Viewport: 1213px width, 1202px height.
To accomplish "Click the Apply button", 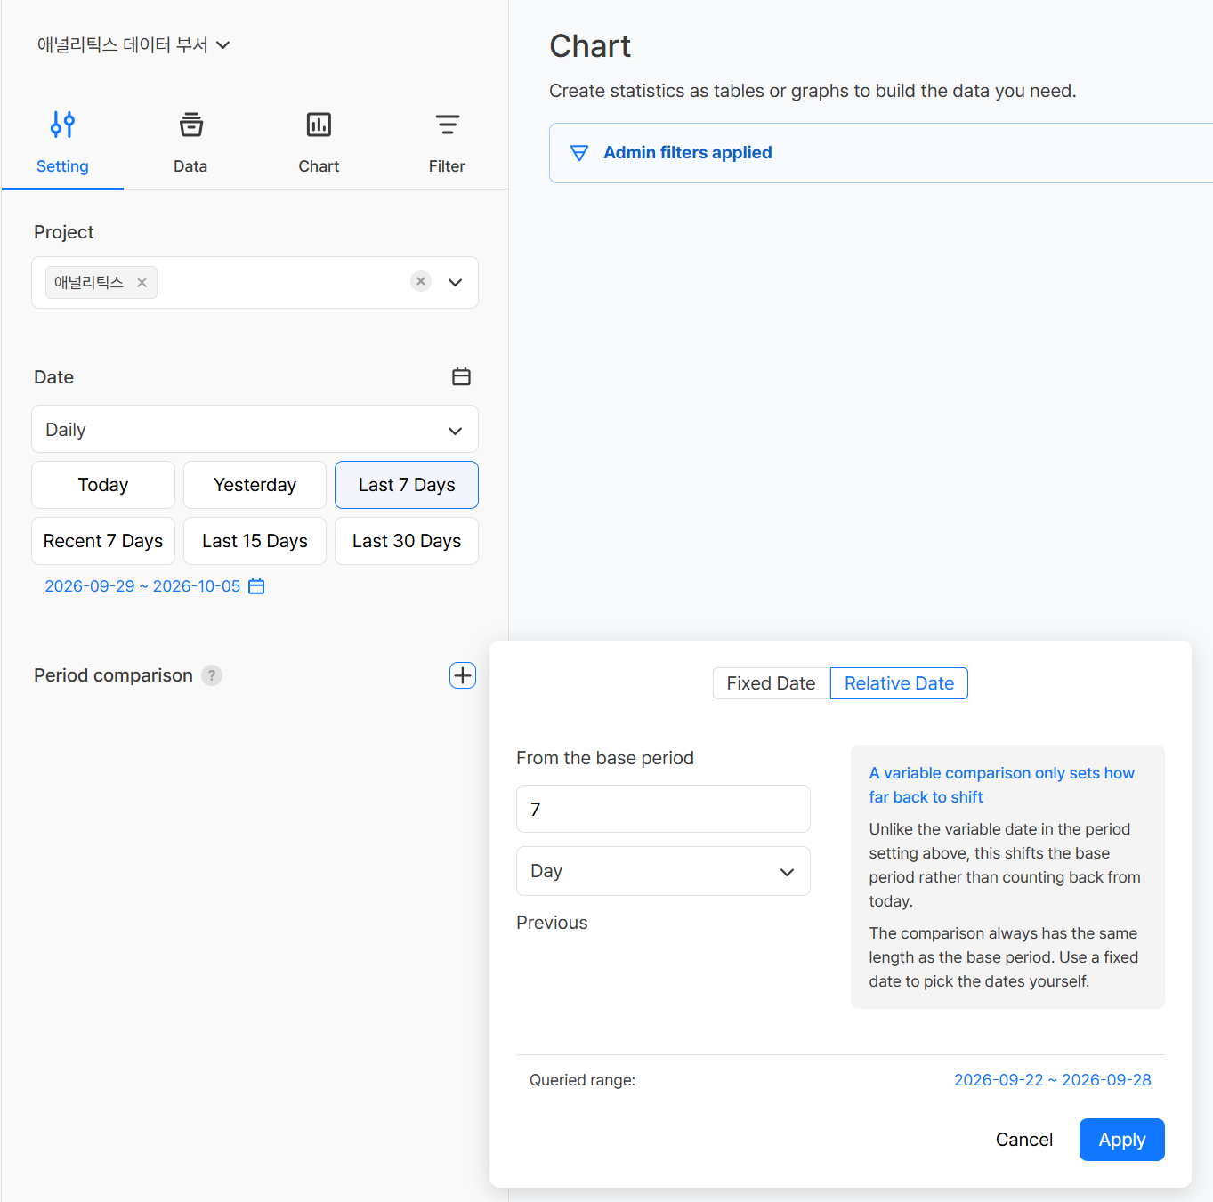I will pyautogui.click(x=1121, y=1140).
